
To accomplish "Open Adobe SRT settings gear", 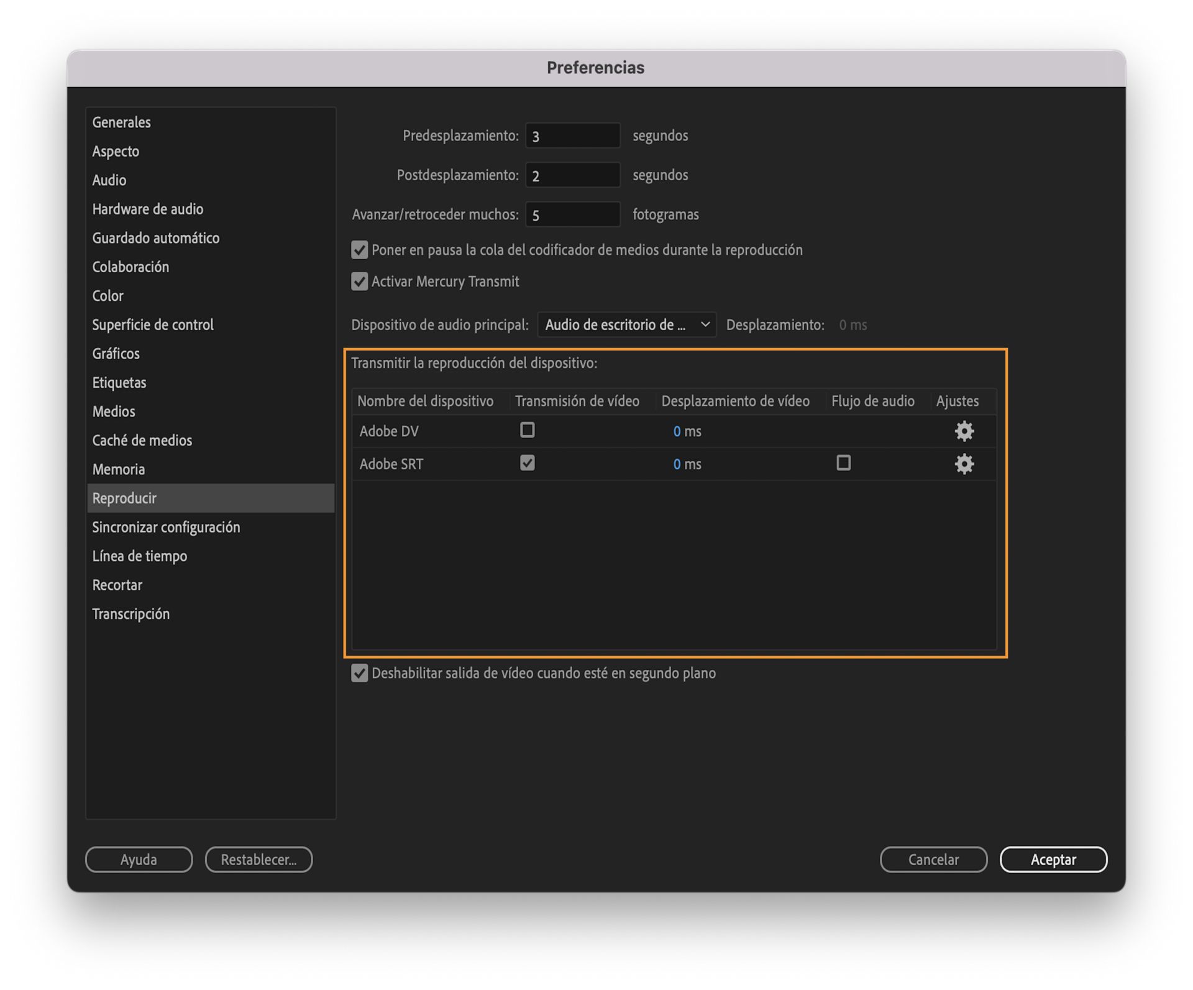I will click(x=964, y=464).
